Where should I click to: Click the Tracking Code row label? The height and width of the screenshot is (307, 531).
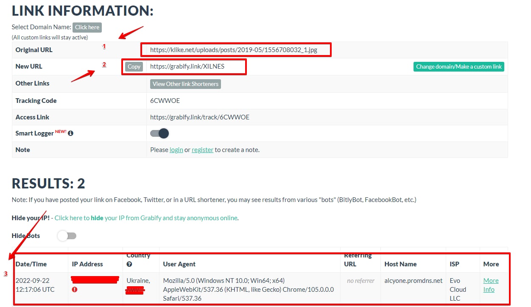click(36, 101)
